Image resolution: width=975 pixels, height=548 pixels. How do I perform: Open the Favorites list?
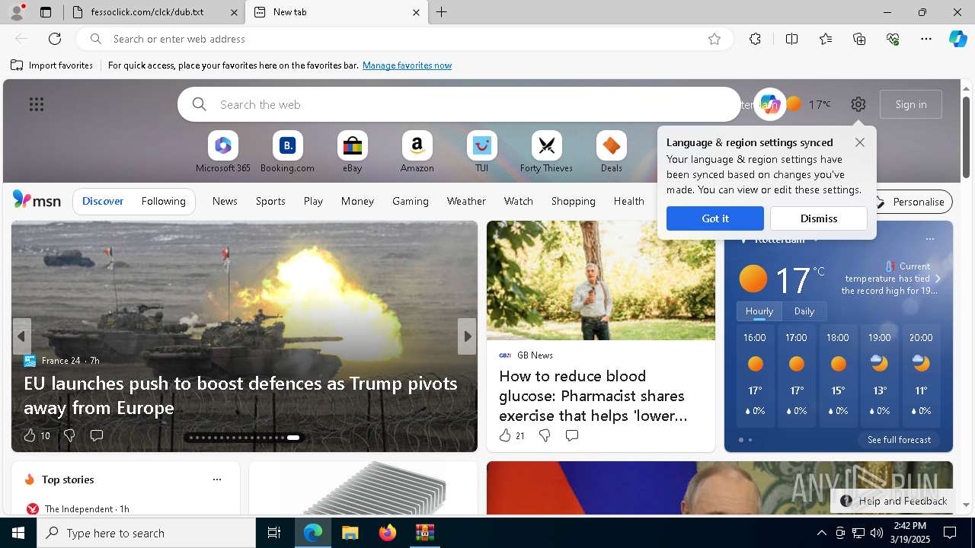[826, 39]
